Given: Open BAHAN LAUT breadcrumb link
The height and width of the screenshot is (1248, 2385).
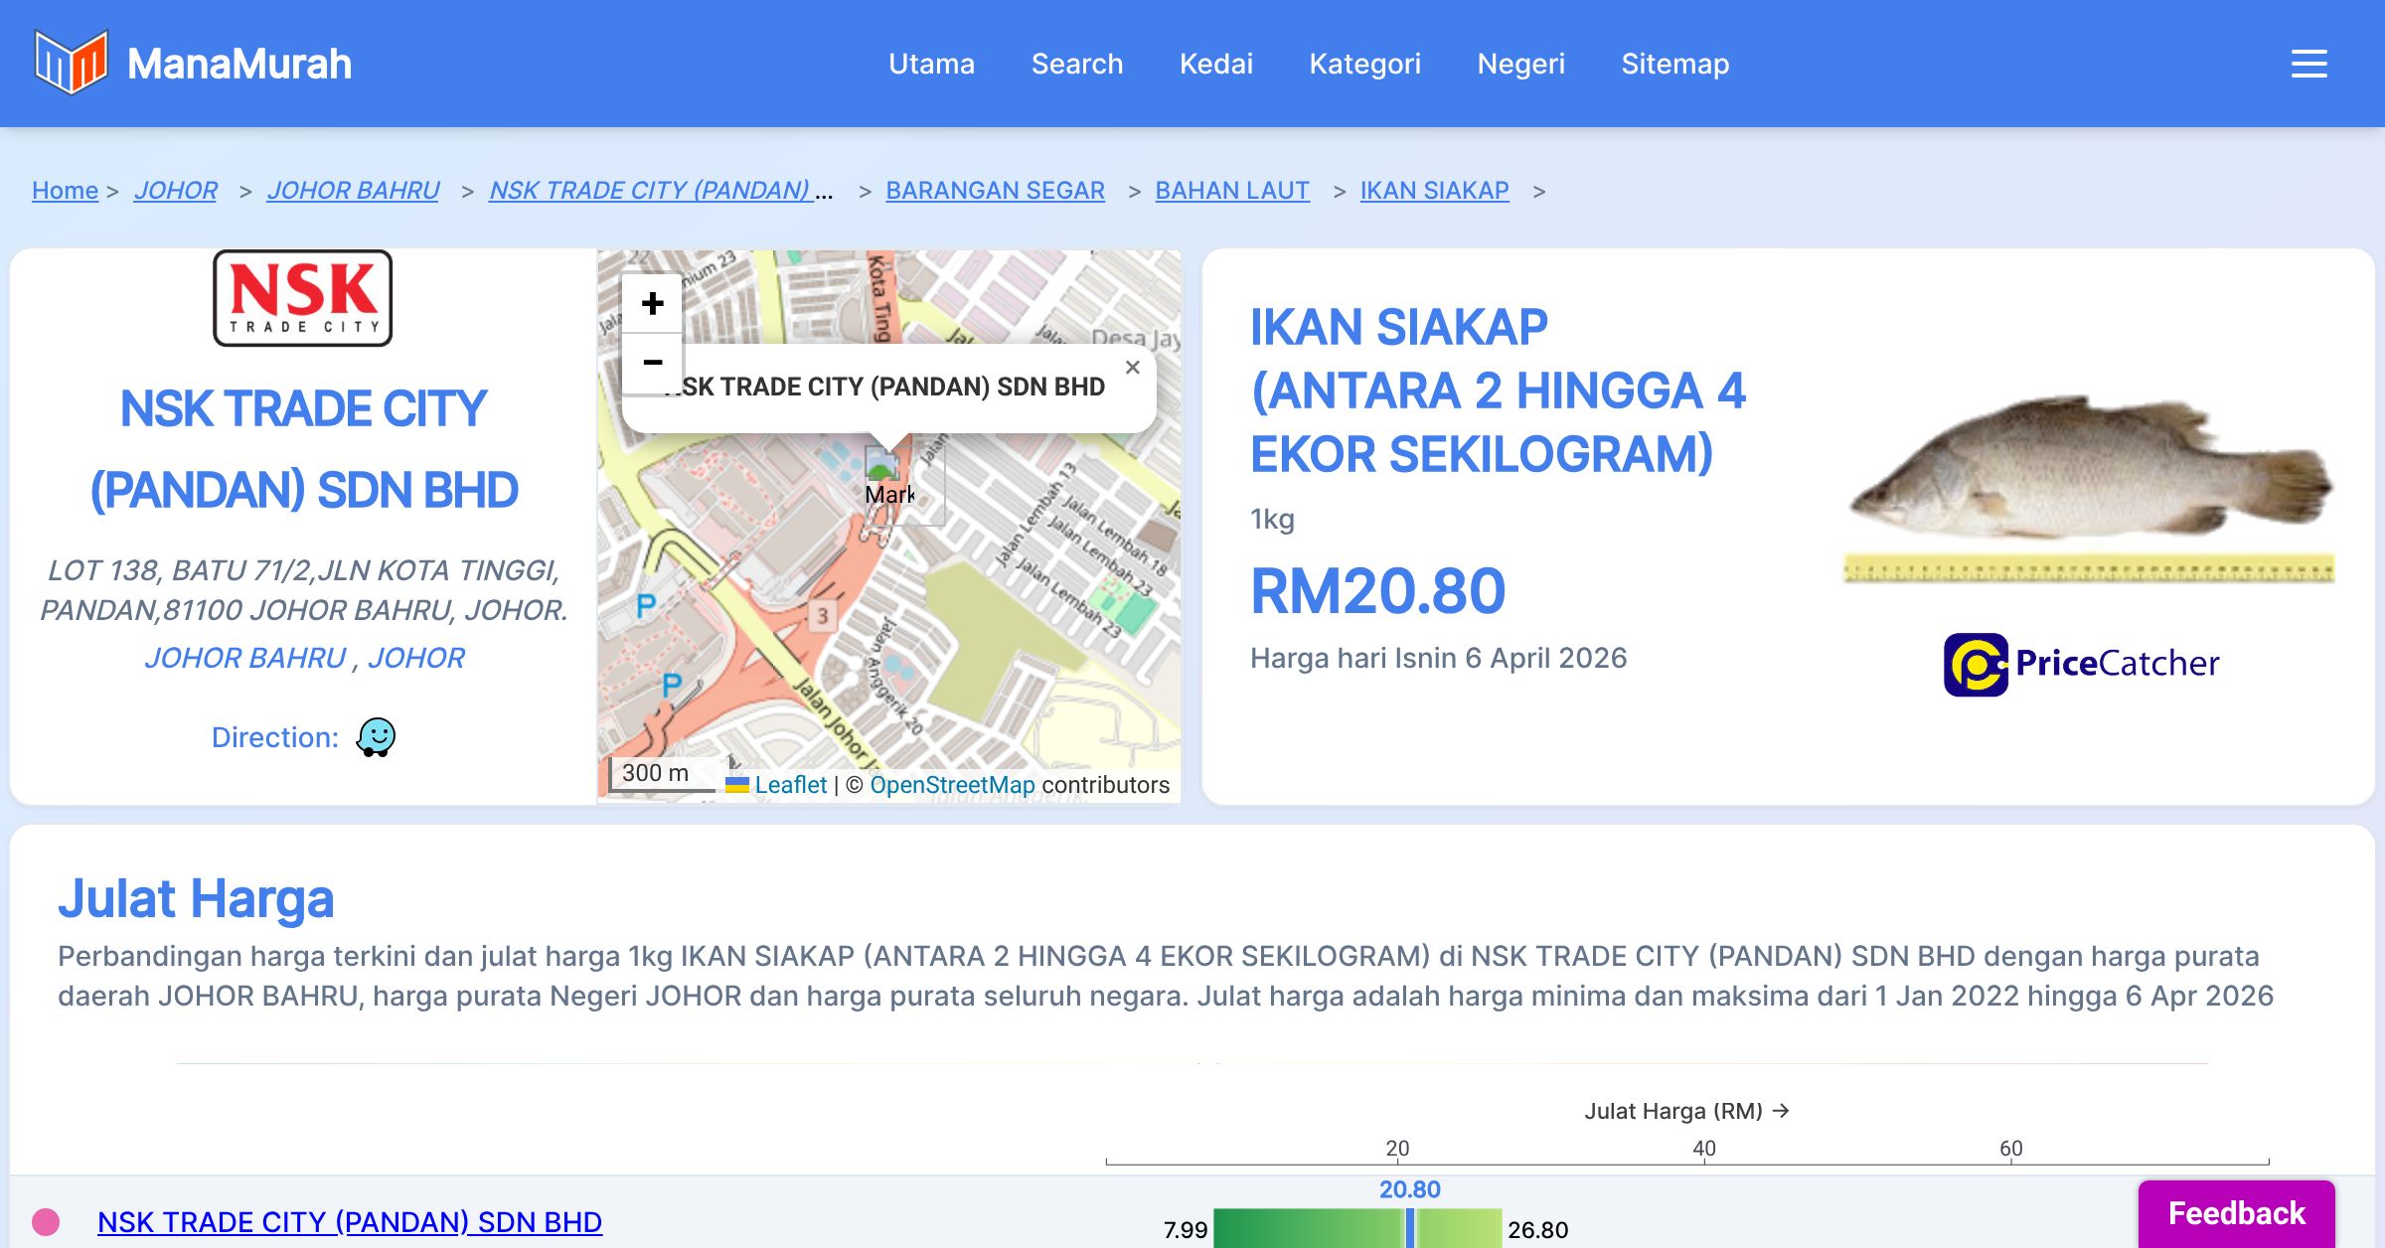Looking at the screenshot, I should click(1231, 190).
